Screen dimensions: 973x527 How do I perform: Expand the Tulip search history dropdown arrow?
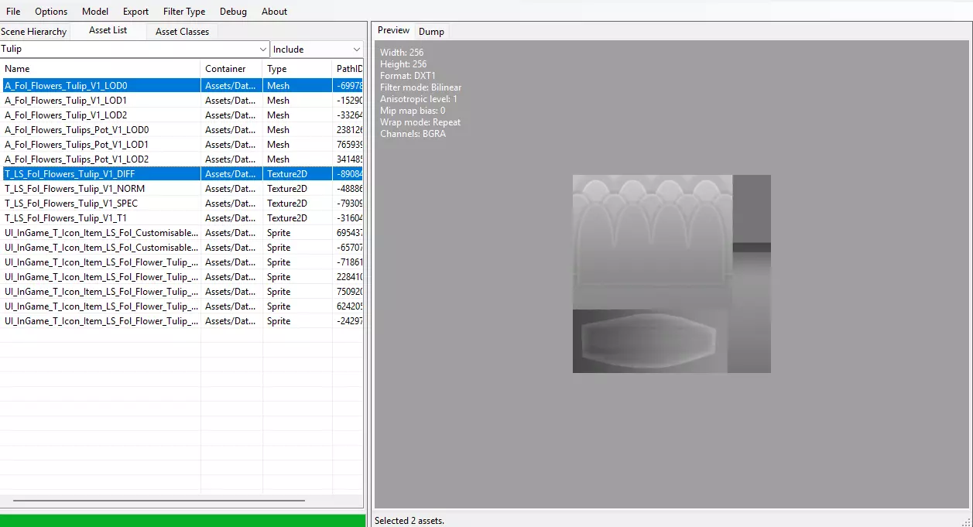pyautogui.click(x=263, y=49)
